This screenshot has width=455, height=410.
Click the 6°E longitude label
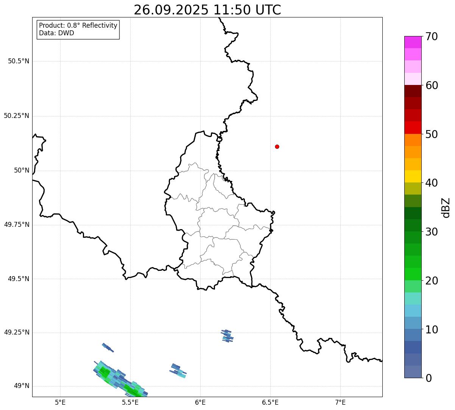(x=200, y=402)
